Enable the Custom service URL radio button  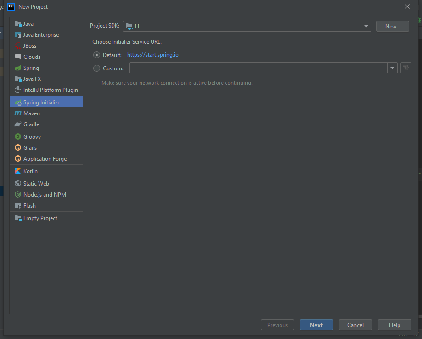click(96, 68)
